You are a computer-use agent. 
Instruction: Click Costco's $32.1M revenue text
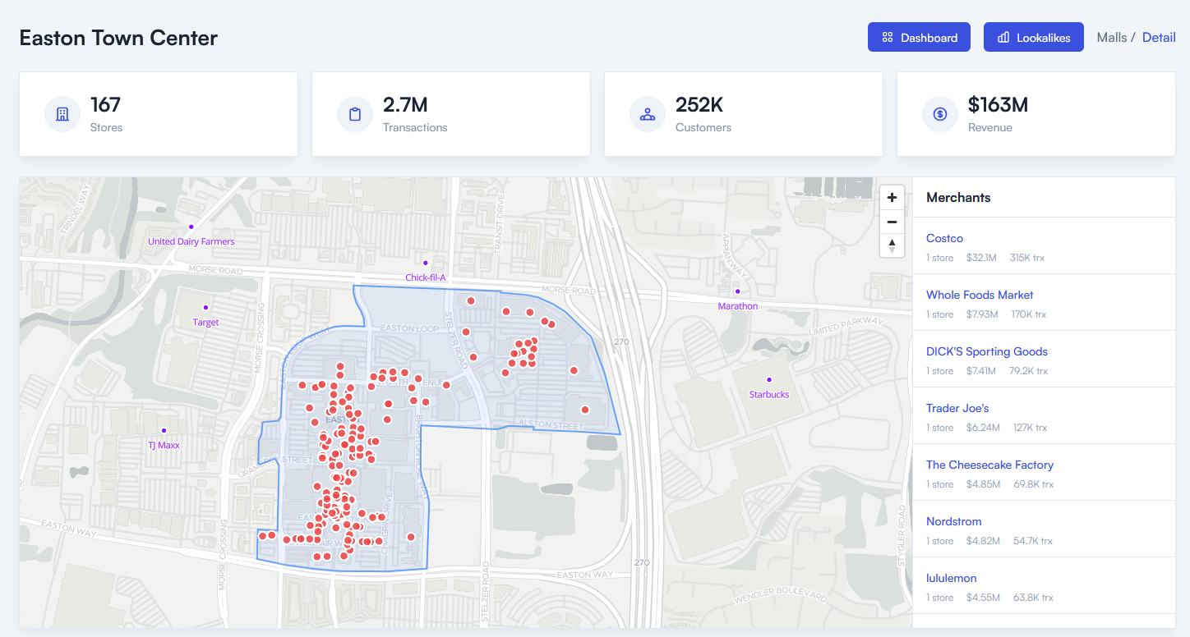pos(981,258)
